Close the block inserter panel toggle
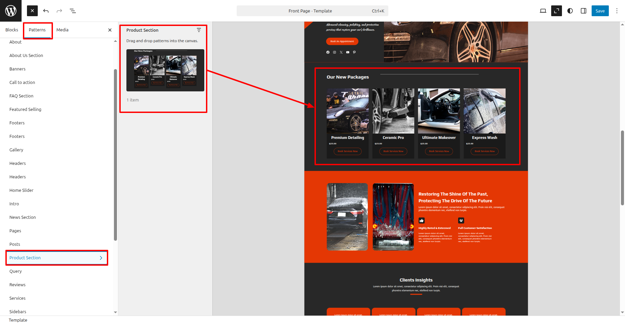The image size is (625, 324). 32,11
